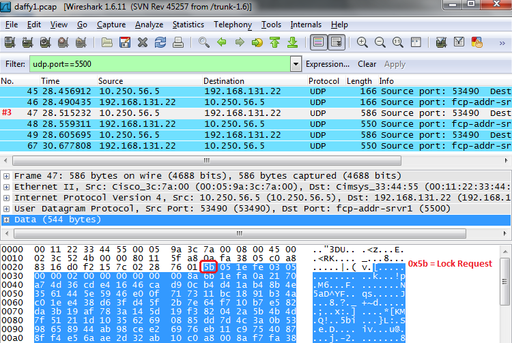Click Clear to reset the filter
This screenshot has height=343, width=512.
(x=367, y=64)
